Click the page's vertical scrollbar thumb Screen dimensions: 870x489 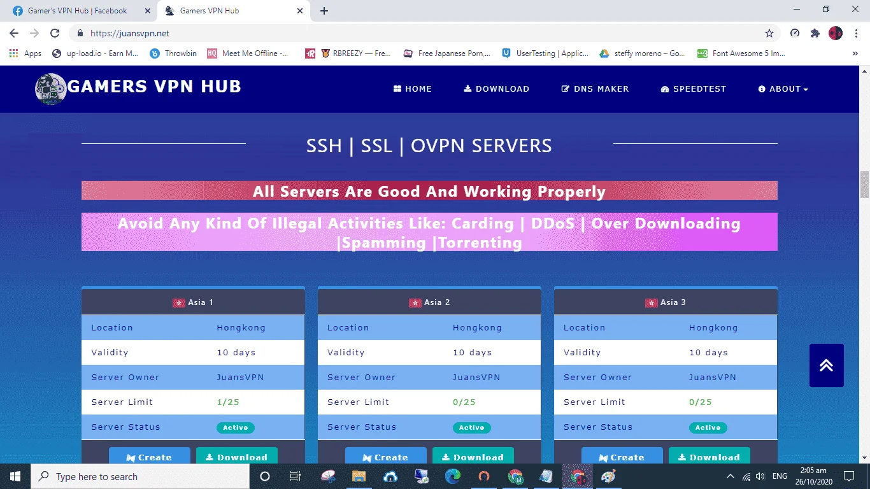(865, 185)
